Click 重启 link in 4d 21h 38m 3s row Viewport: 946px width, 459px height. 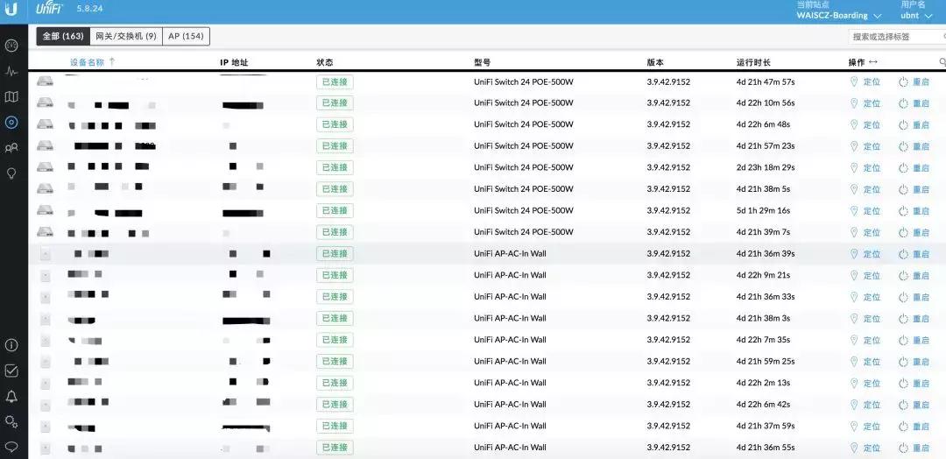coord(921,319)
